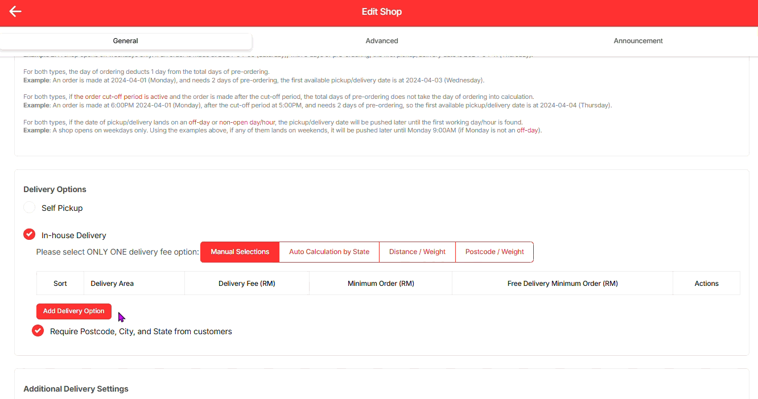This screenshot has width=758, height=399.
Task: Click the Sort column header
Action: point(60,283)
